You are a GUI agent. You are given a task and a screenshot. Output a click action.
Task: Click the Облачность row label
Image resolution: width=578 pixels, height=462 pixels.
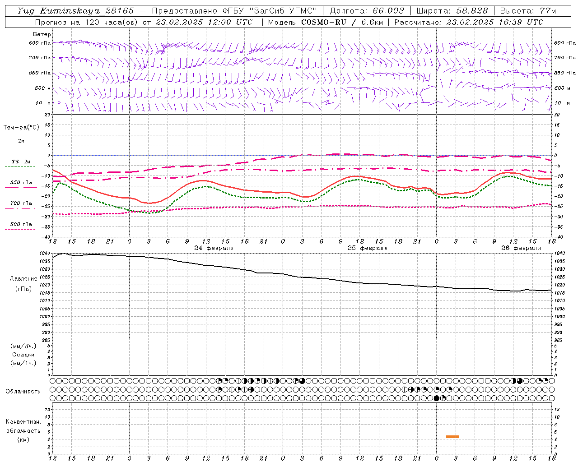click(x=23, y=392)
